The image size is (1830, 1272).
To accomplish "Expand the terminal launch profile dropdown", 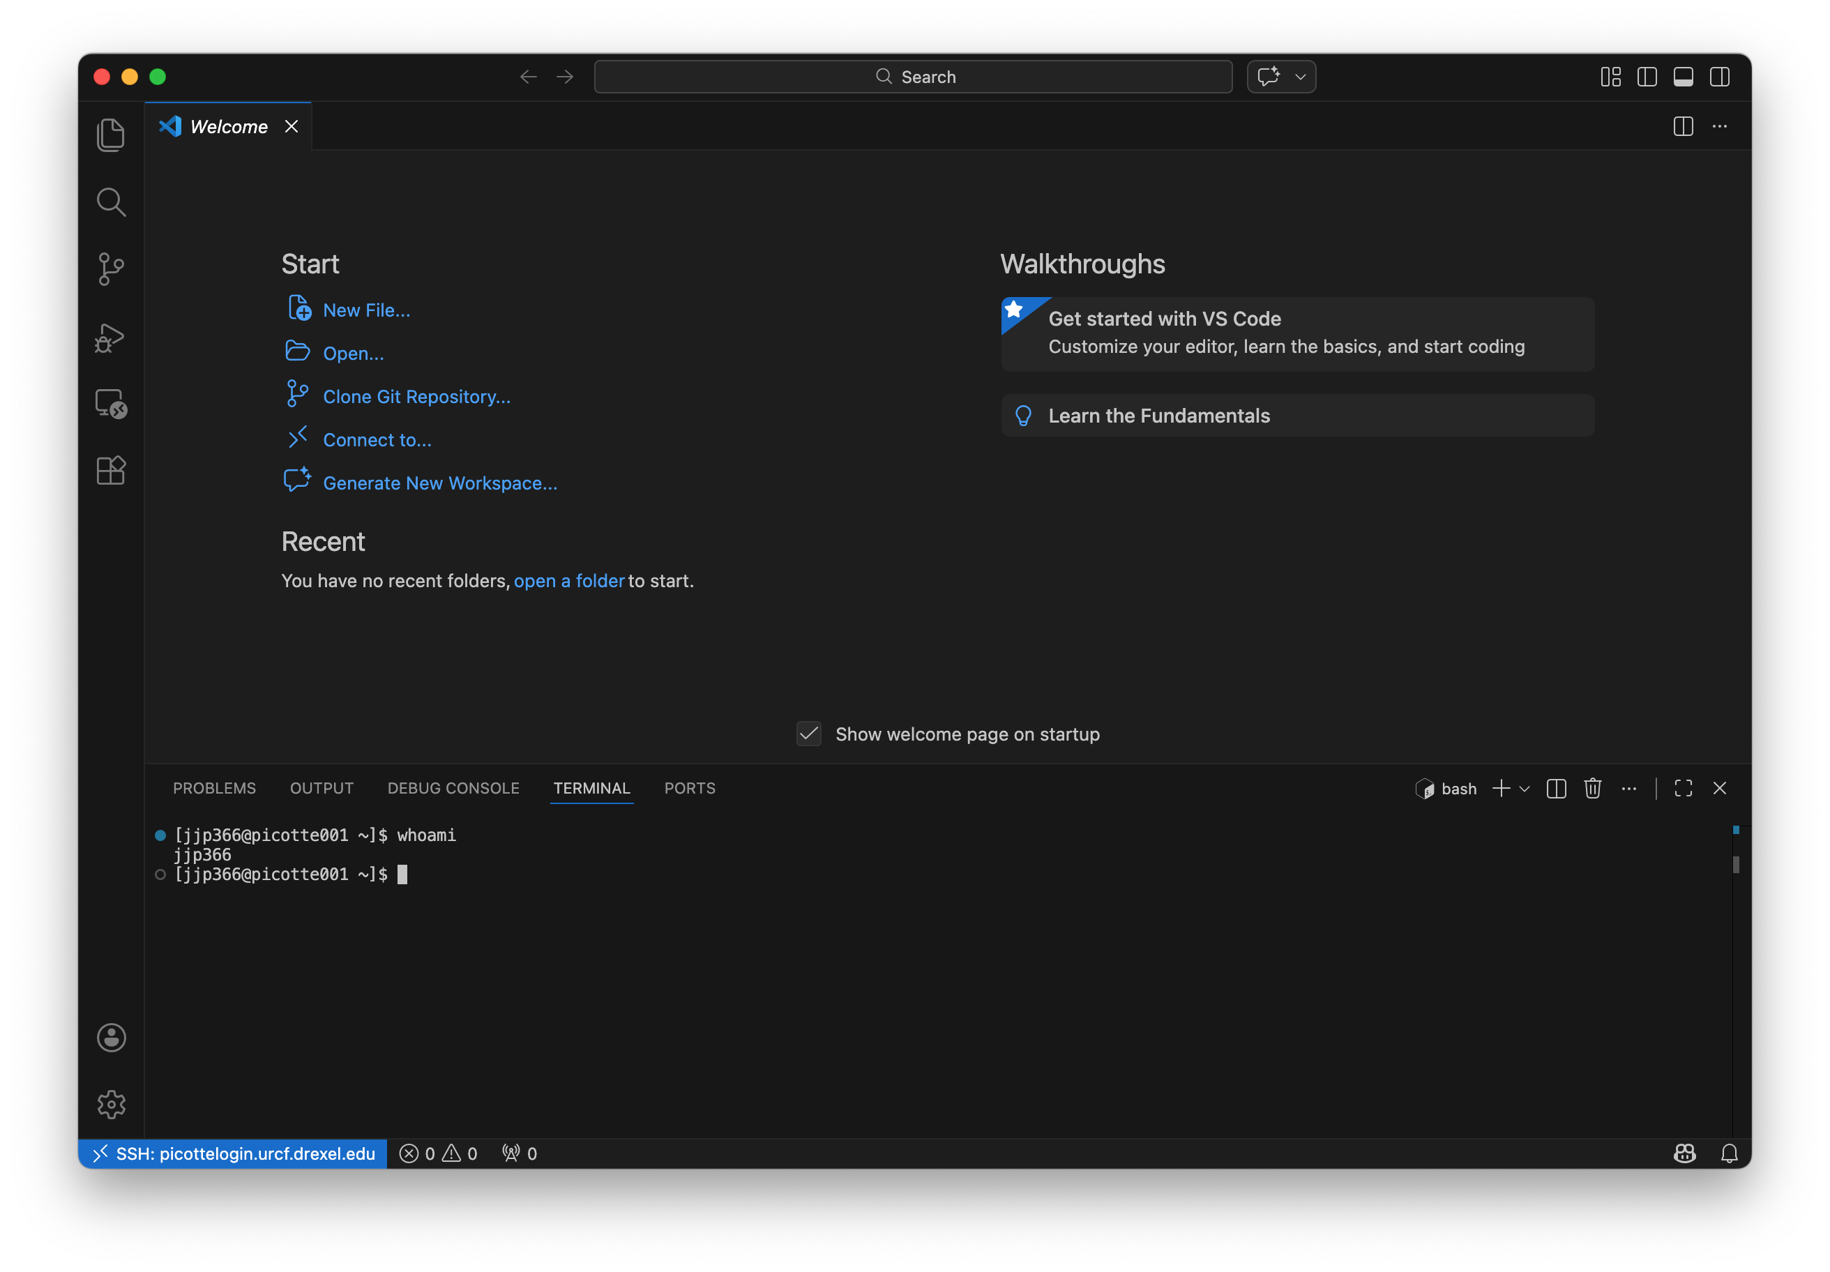I will [1525, 788].
